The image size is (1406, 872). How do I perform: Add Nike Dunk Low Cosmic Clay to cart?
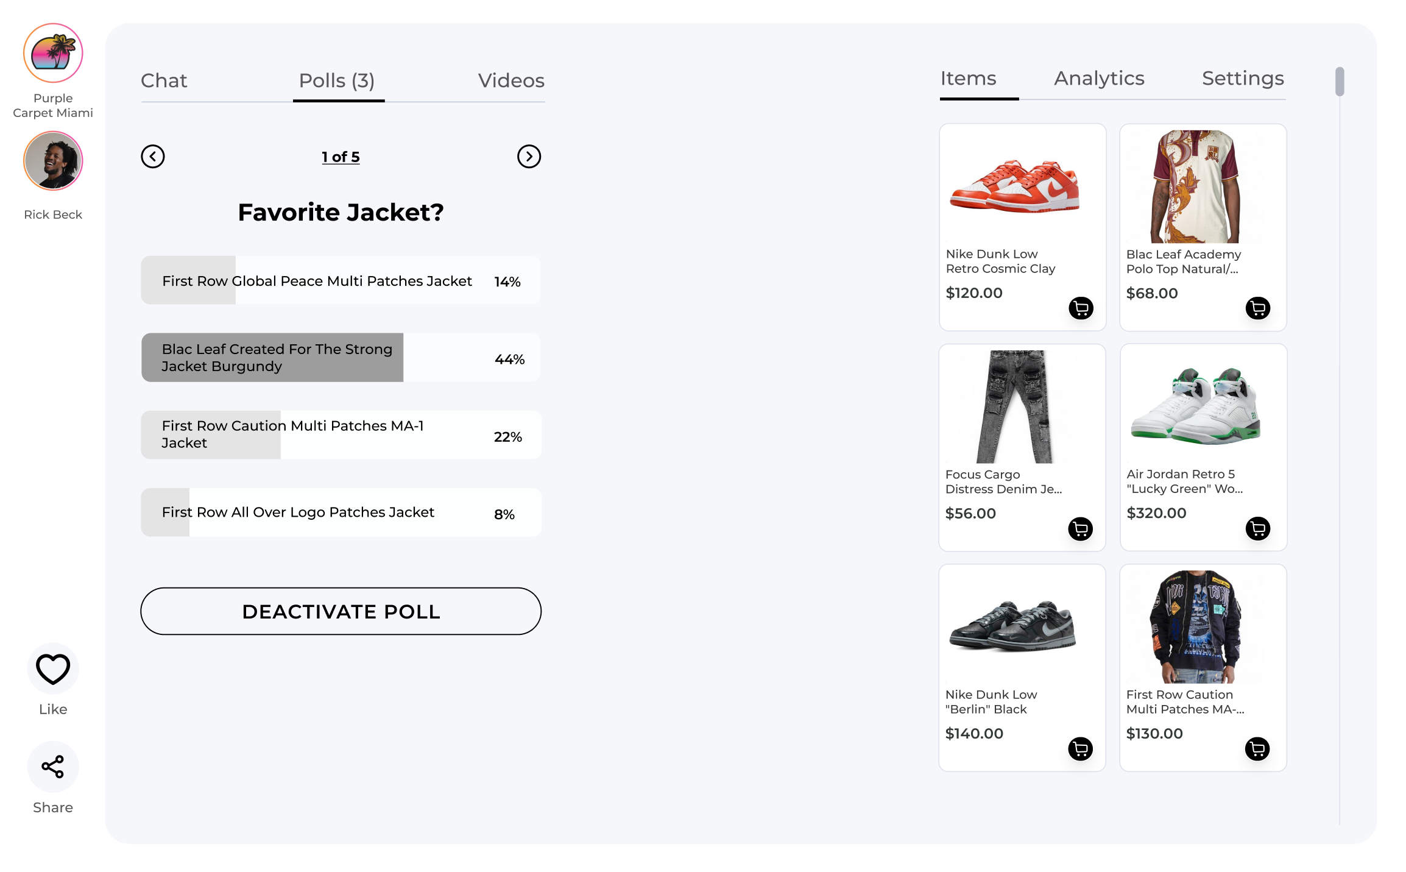[x=1081, y=308]
